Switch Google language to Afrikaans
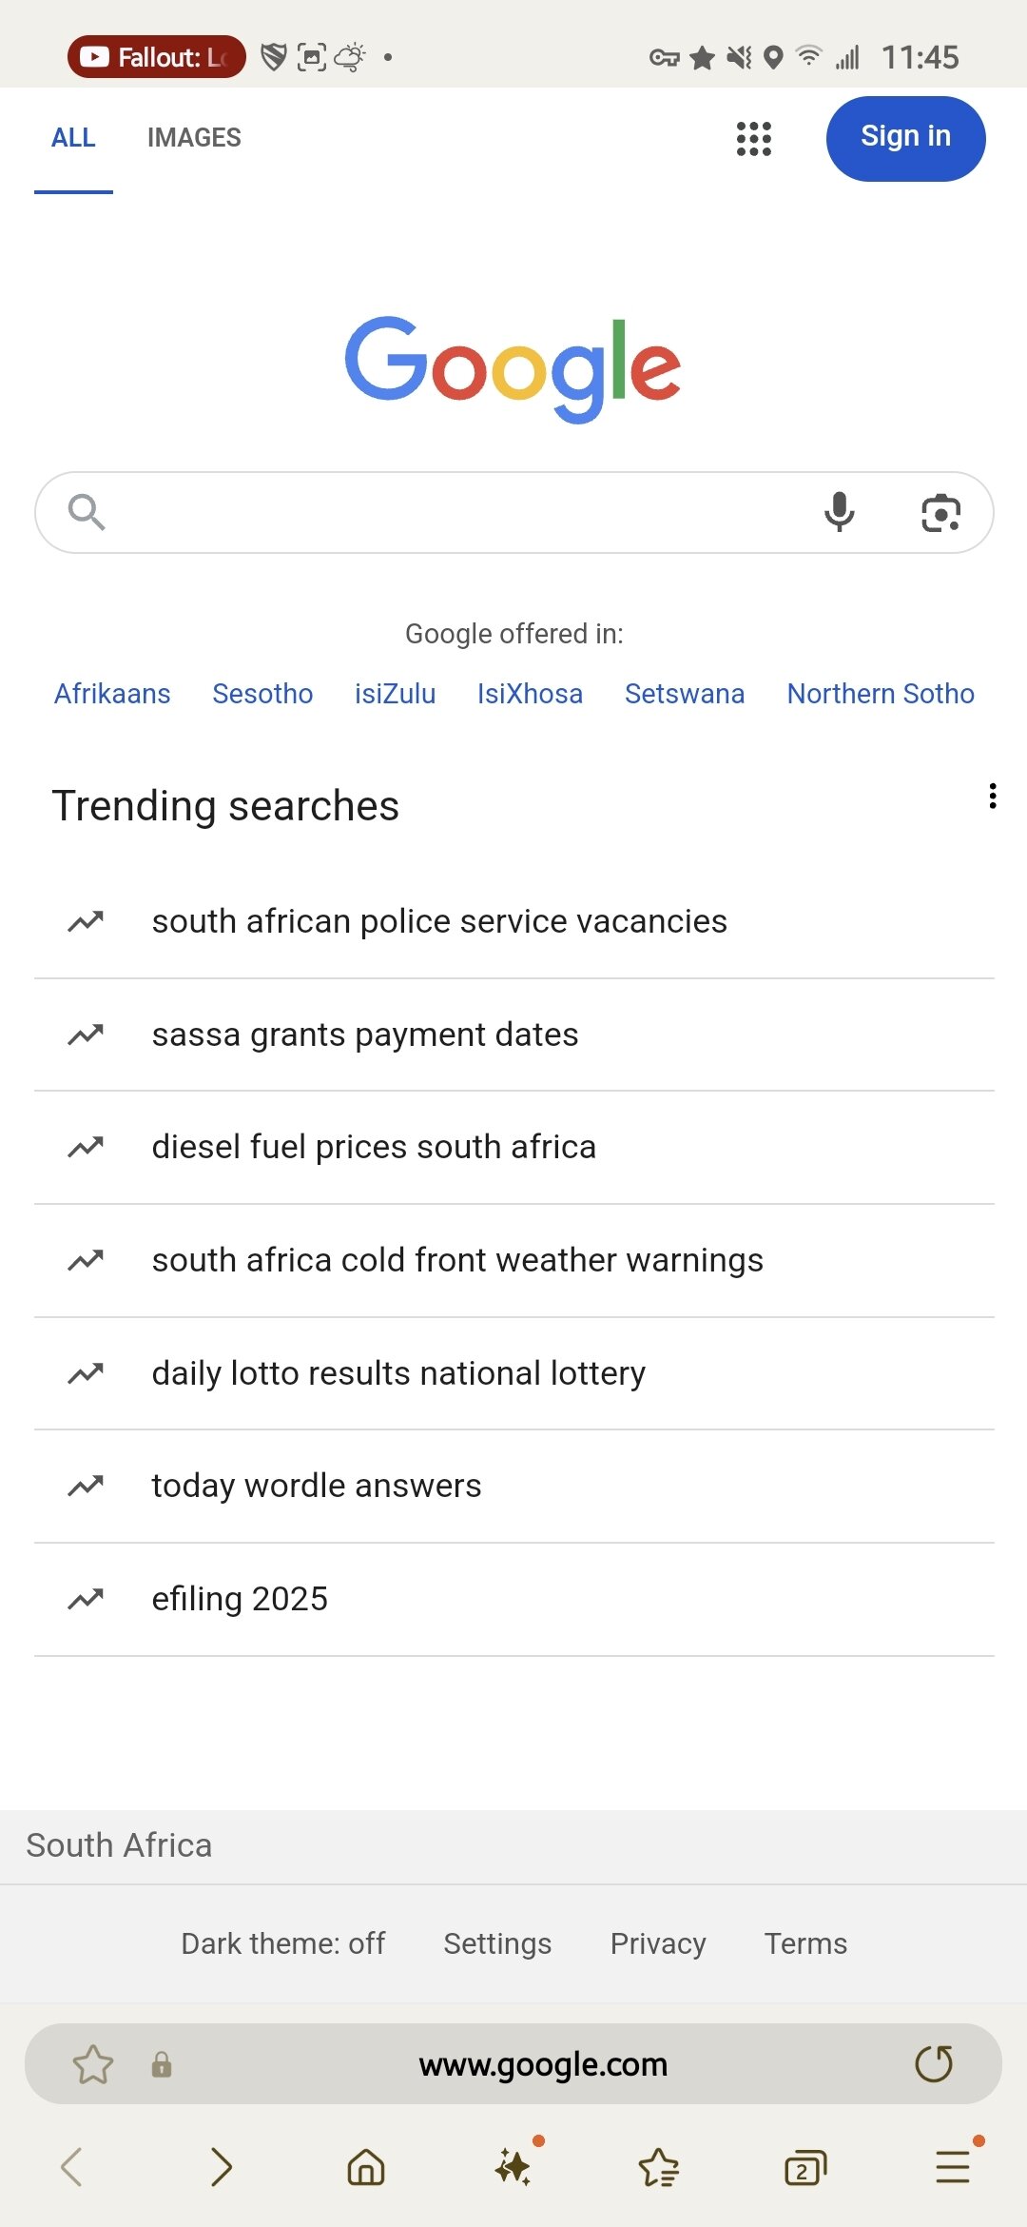 [112, 694]
